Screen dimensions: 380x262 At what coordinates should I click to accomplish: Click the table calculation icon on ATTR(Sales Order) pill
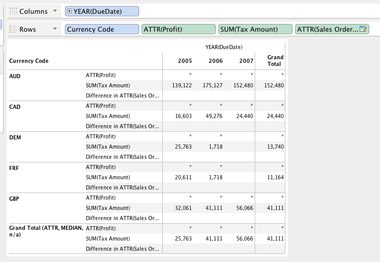pos(364,29)
